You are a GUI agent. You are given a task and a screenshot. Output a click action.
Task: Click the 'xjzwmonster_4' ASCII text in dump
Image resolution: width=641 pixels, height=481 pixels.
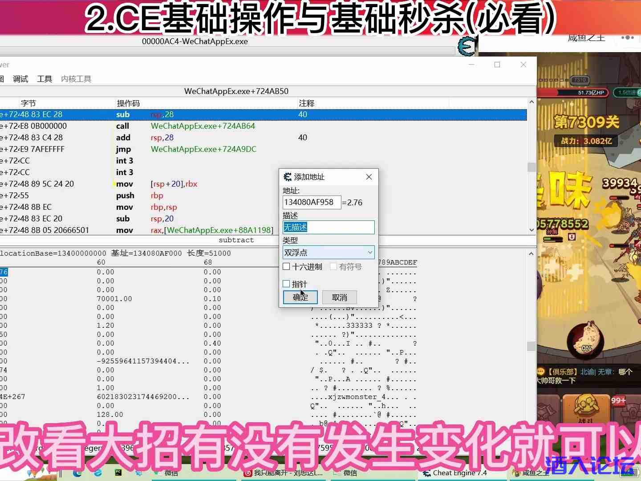(357, 397)
